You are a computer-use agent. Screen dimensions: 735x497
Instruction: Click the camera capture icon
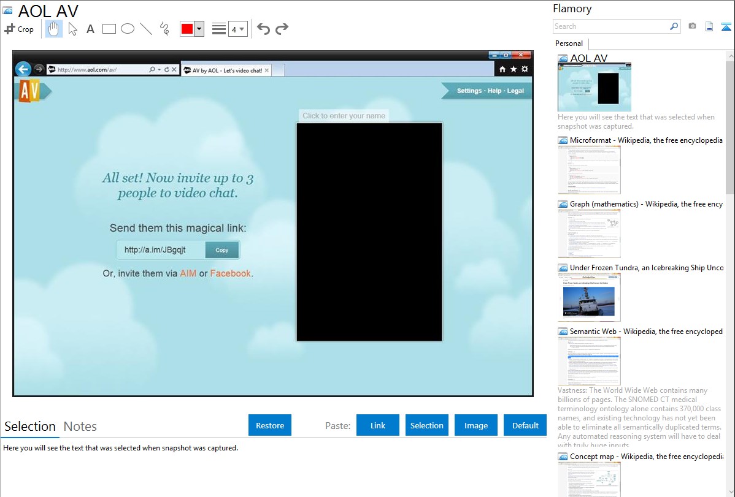tap(692, 26)
